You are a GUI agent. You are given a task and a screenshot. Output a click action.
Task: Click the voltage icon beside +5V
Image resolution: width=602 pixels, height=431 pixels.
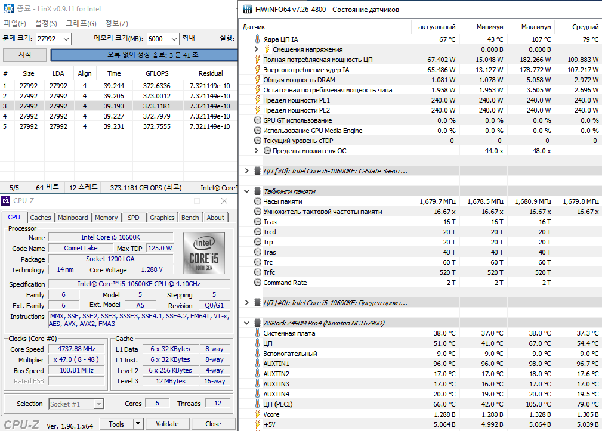[x=258, y=424]
